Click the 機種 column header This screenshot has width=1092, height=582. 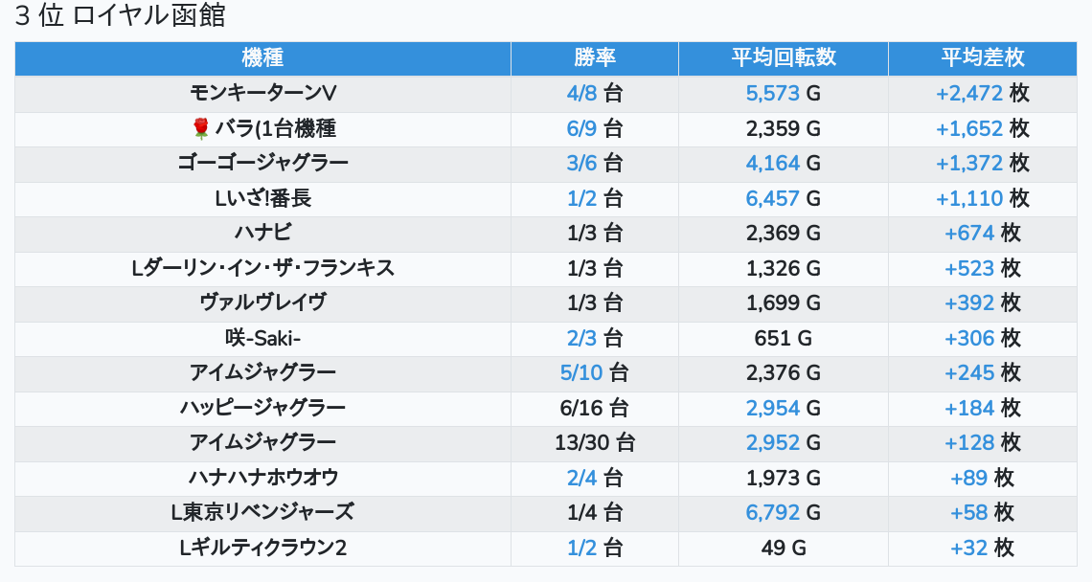(262, 57)
